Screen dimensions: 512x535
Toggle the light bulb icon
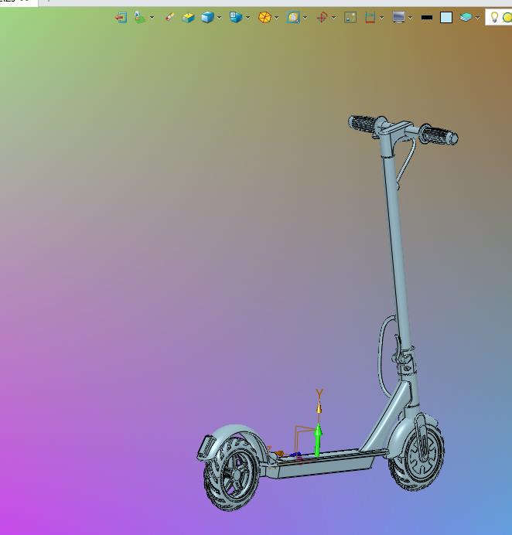click(x=494, y=17)
